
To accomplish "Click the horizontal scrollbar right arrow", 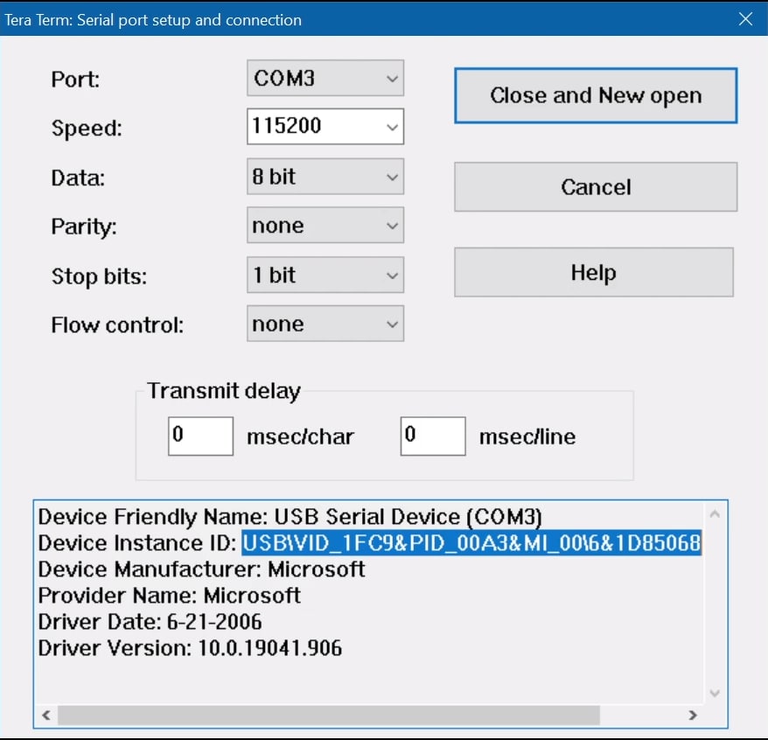I will tap(692, 715).
